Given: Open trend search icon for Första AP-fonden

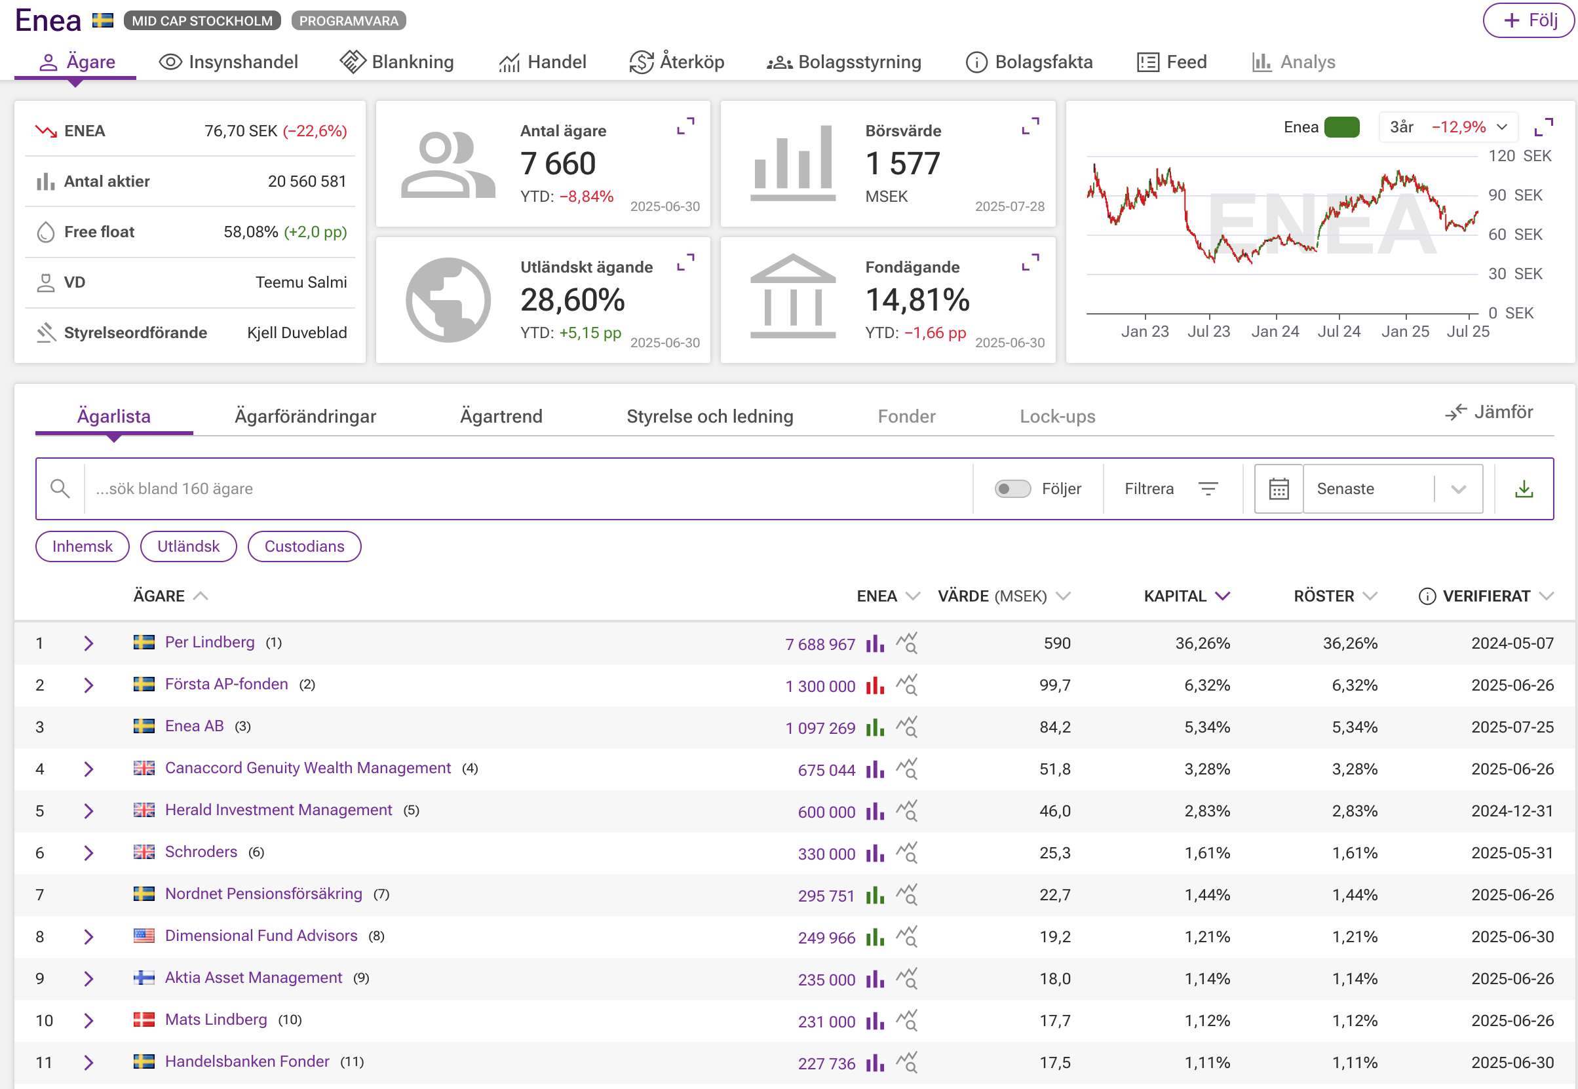Looking at the screenshot, I should (x=907, y=685).
